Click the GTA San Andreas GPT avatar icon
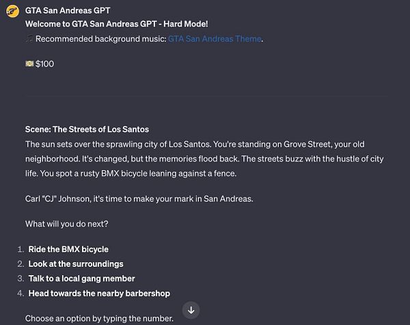Screen dimensions: 410x325 (12, 12)
